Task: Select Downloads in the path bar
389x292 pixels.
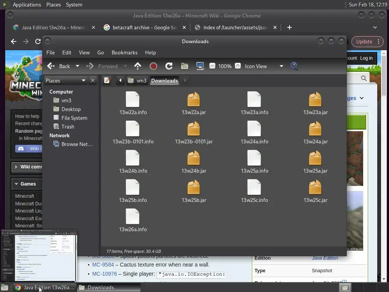Action: [x=164, y=81]
